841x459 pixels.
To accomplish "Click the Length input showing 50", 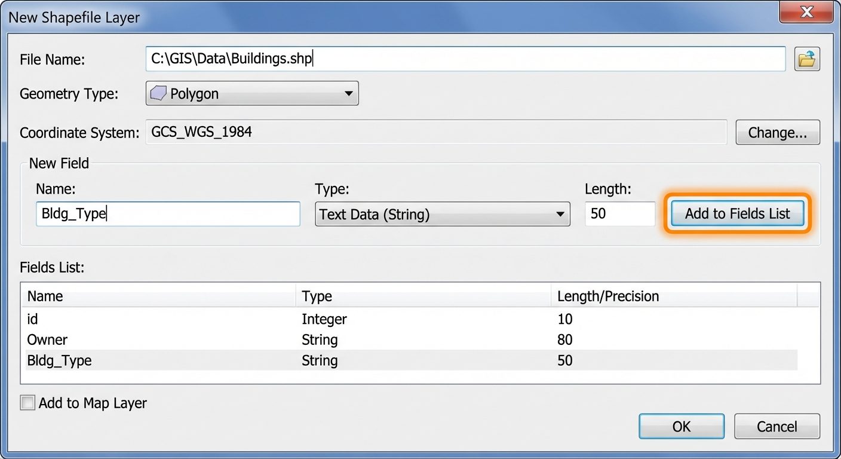I will coord(619,214).
